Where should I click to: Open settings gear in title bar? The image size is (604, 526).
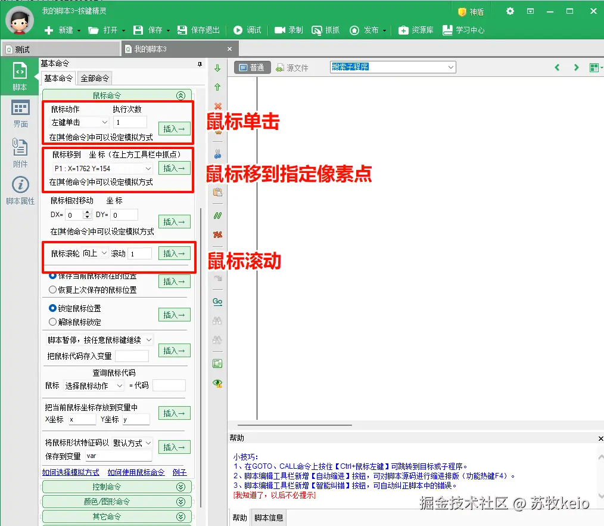click(510, 11)
